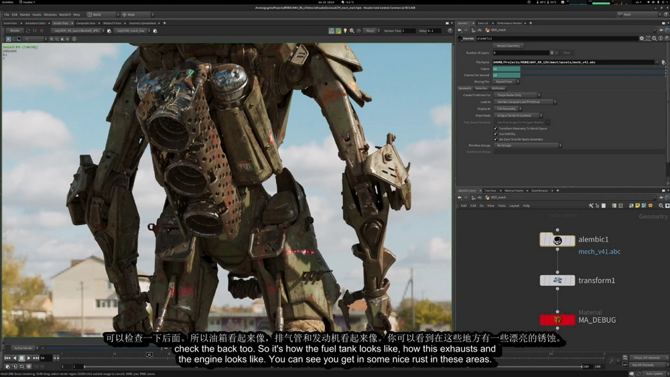This screenshot has width=670, height=377.
Task: Open the Main radial menu dropdown
Action: click(137, 15)
